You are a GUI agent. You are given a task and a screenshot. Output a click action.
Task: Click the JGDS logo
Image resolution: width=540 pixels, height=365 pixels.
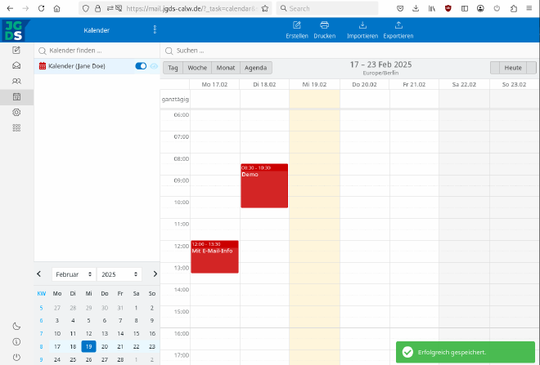(14, 30)
